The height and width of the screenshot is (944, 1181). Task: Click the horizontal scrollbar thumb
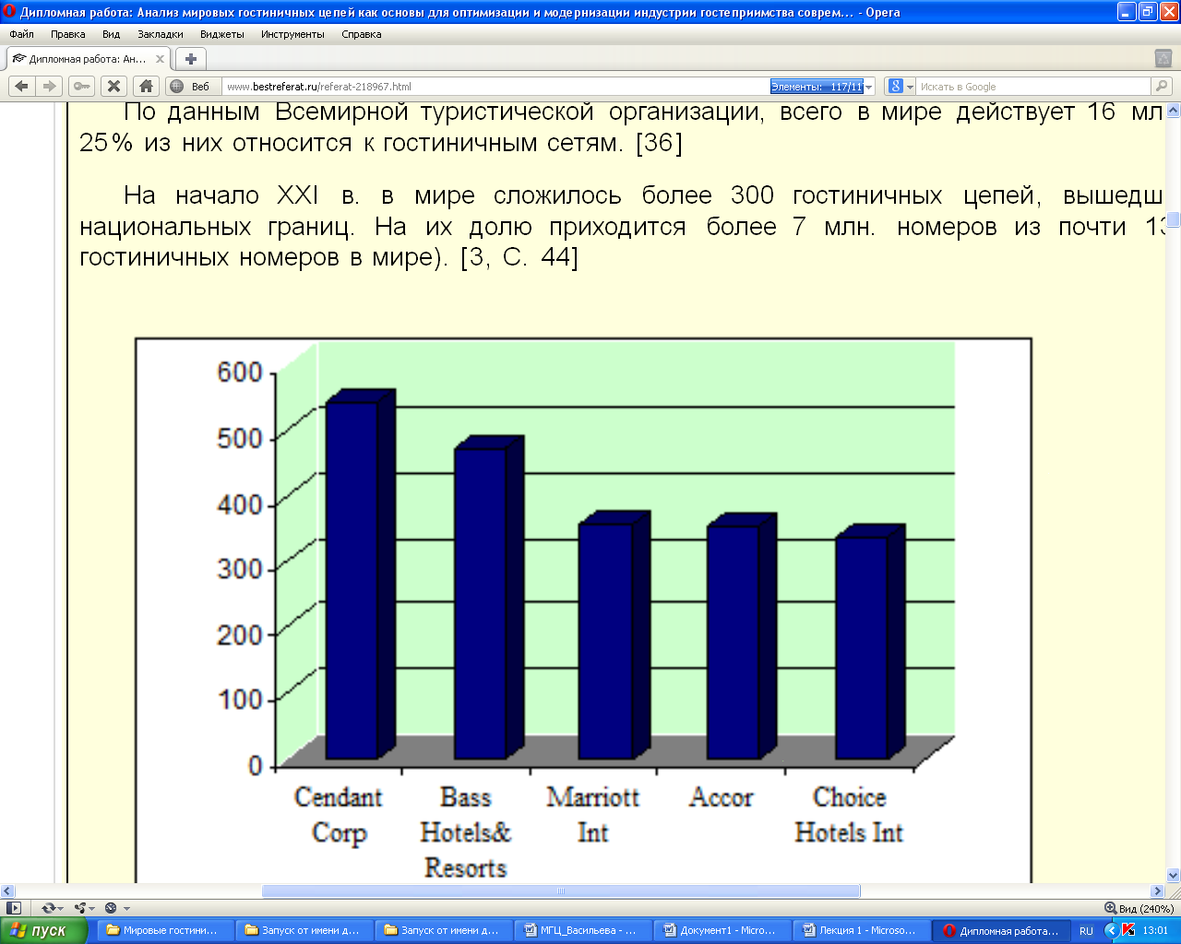[561, 891]
